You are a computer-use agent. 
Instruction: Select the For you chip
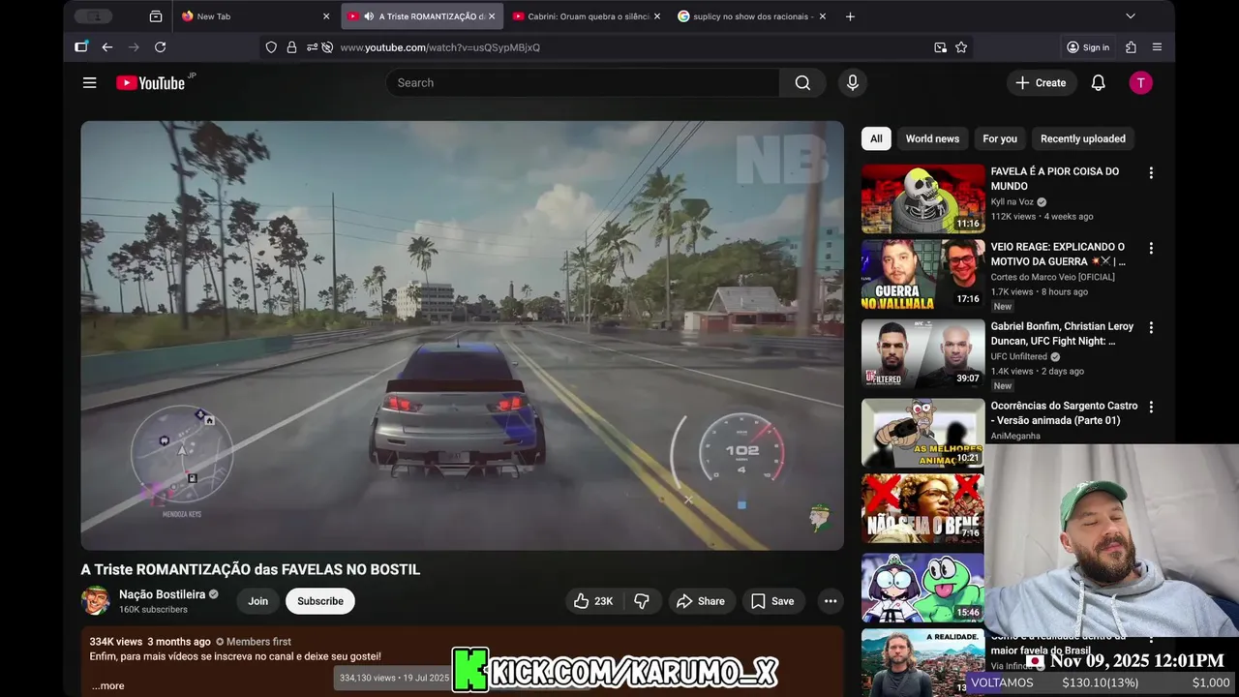(1000, 138)
